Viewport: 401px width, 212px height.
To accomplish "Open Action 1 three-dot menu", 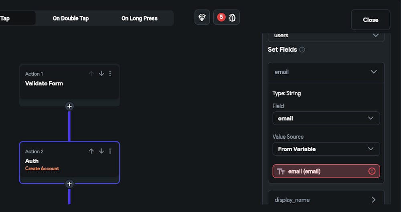I will tap(110, 74).
